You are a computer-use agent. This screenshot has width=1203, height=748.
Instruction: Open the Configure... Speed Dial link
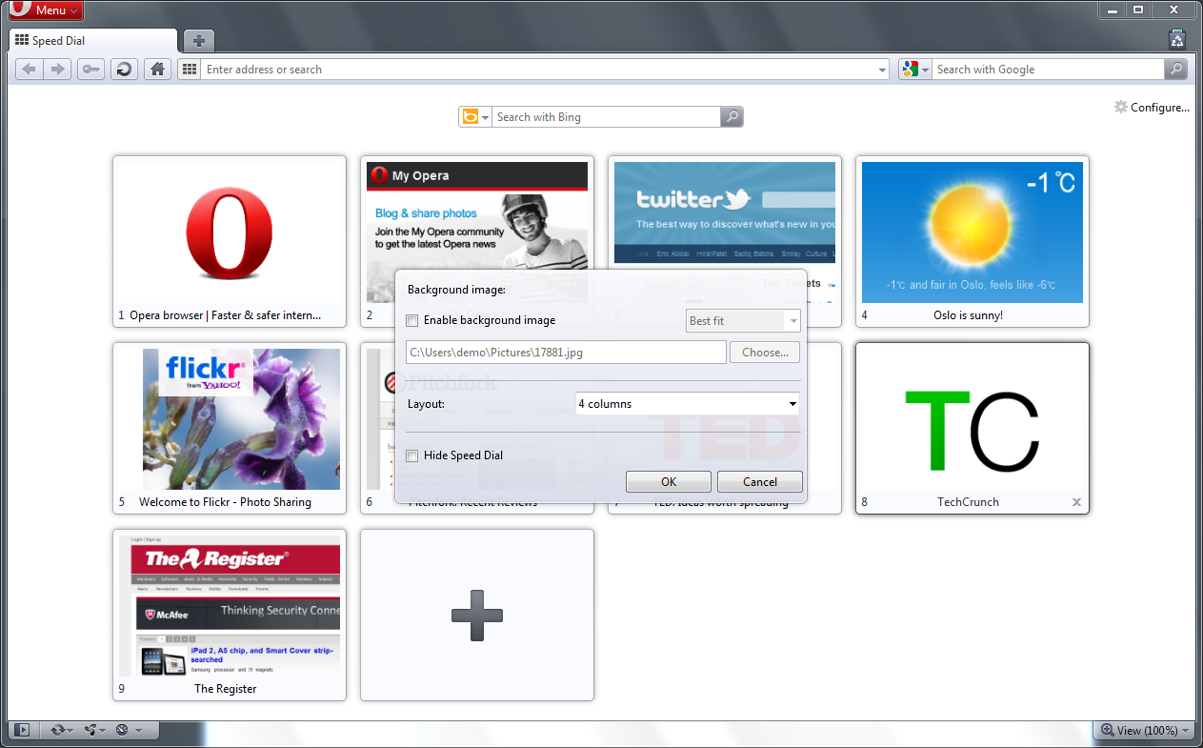click(1160, 108)
